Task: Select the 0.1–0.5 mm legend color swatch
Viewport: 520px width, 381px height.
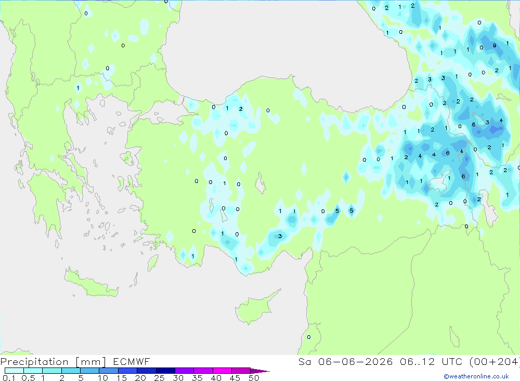Action: pos(14,371)
